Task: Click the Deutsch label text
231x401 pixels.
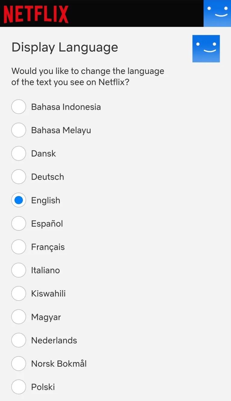Action: click(48, 177)
